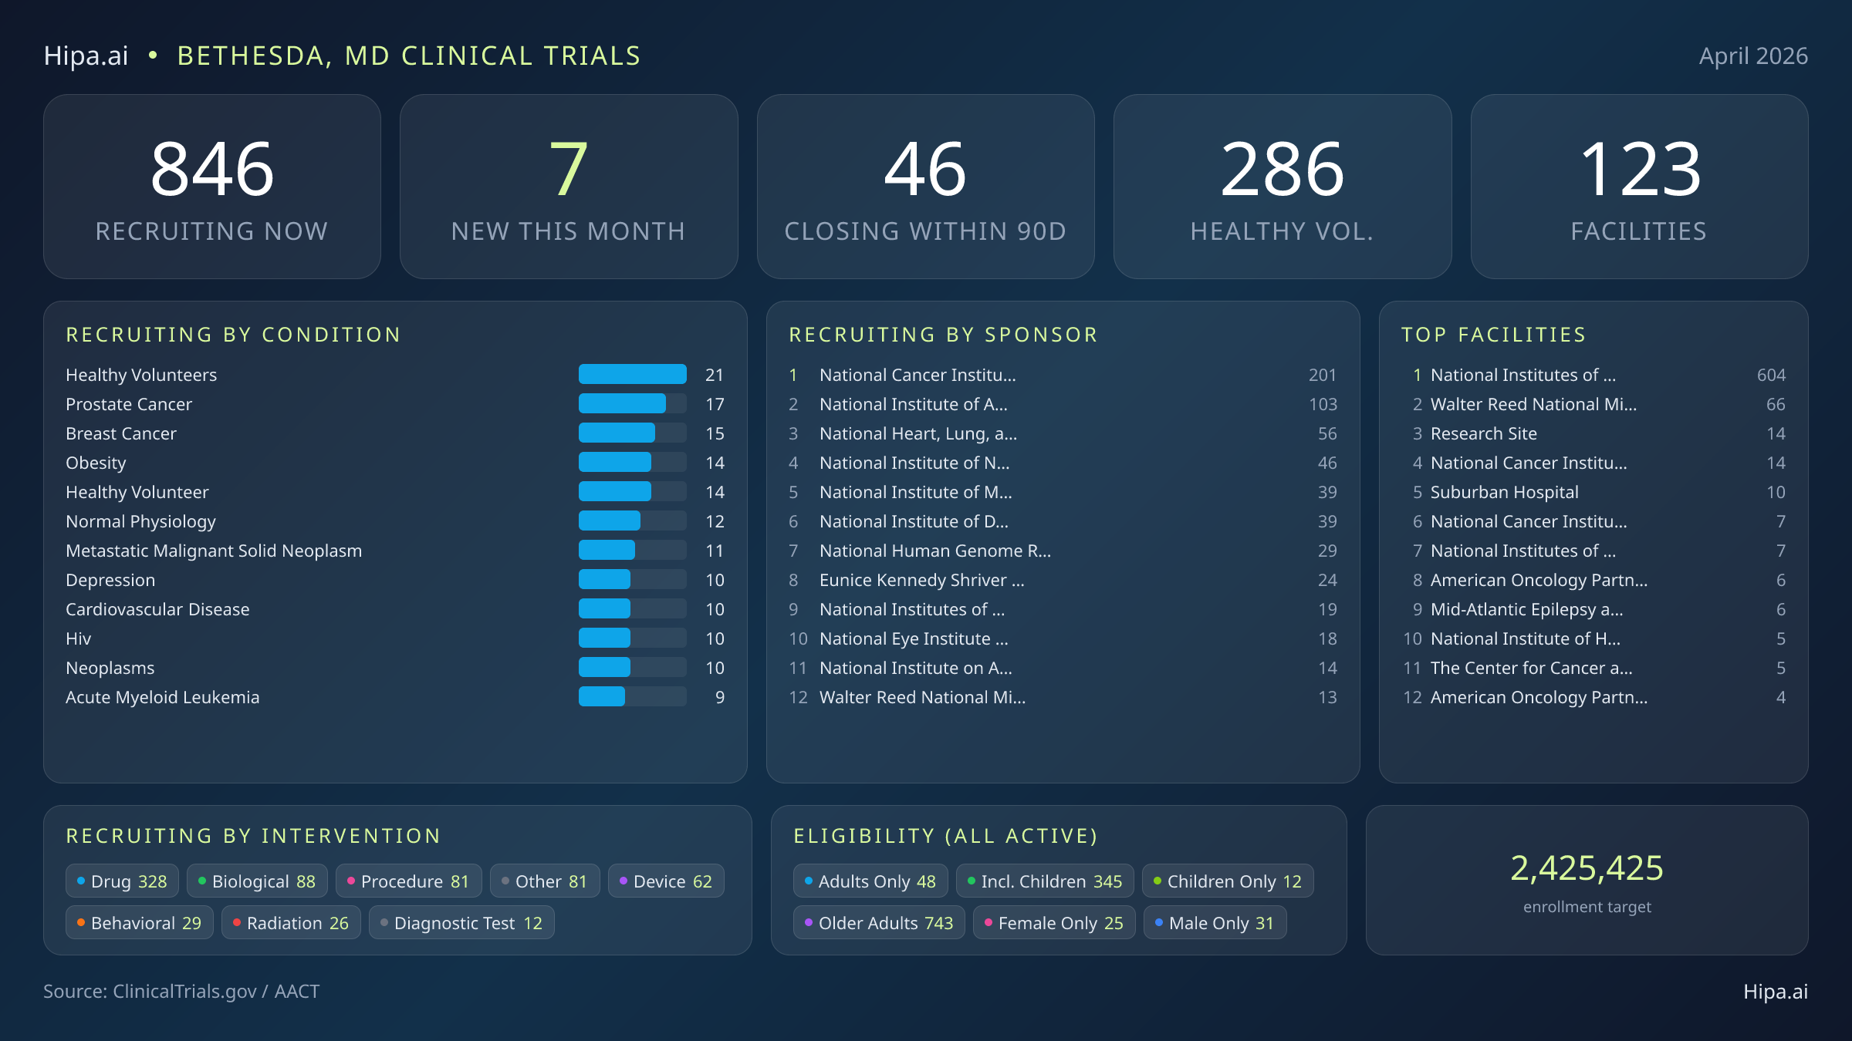Select the Obesity condition row

(395, 463)
